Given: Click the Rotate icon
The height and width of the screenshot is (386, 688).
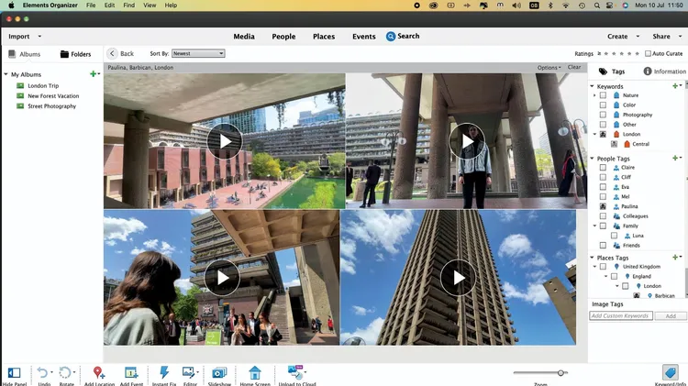Looking at the screenshot, I should (x=65, y=373).
